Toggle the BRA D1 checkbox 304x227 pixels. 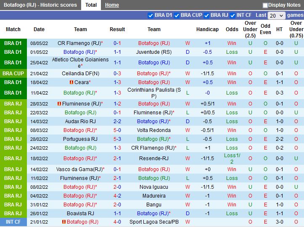[x=151, y=16]
